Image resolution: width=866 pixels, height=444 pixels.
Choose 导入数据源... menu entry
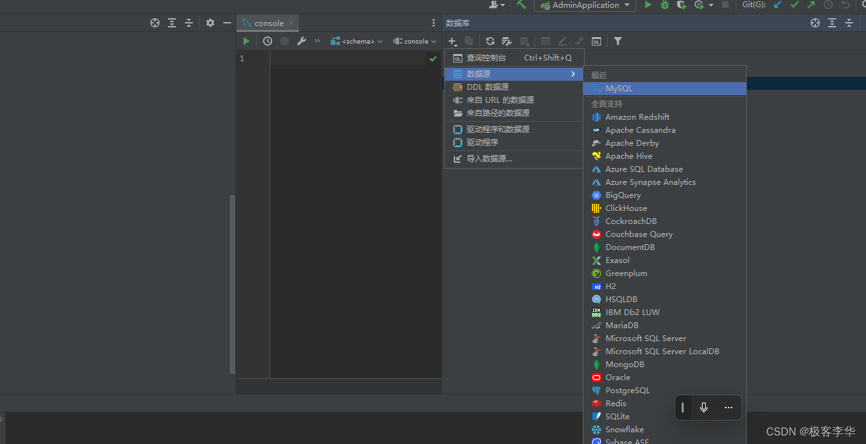[x=514, y=159]
